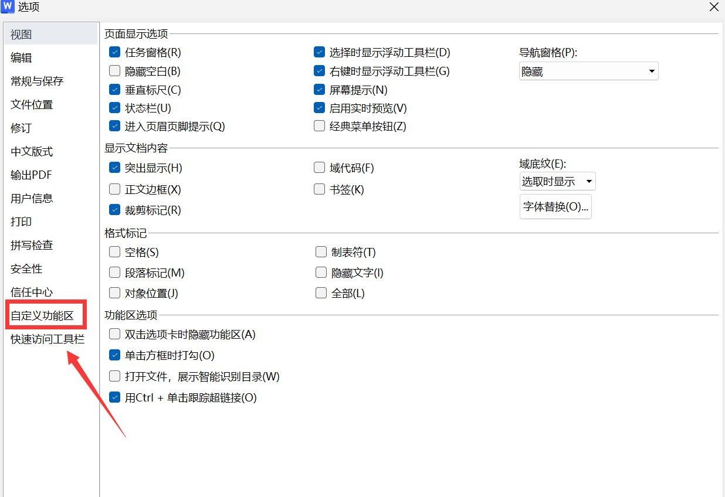725x497 pixels.
Task: Switch to the 信任中心 section
Action: [x=31, y=292]
